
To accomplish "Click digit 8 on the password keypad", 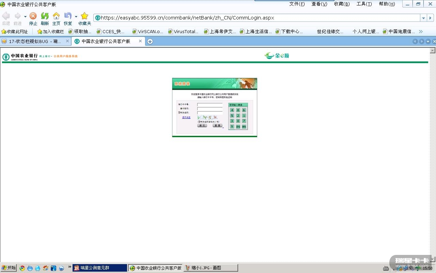I will pyautogui.click(x=238, y=110).
